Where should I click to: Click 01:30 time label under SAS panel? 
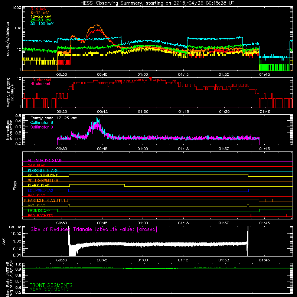coord(224,260)
